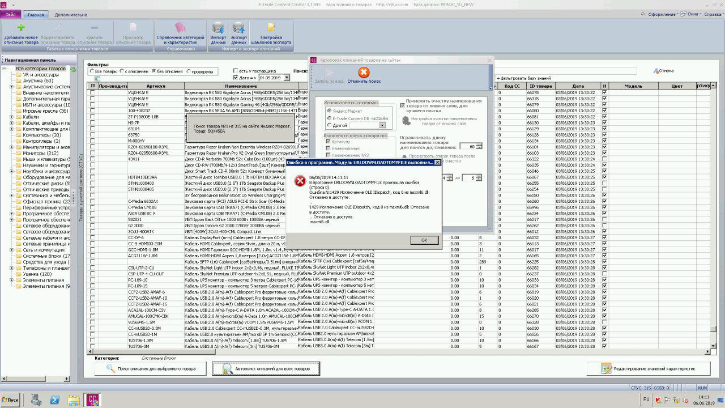Click 'Поиск описания для выбранного товара' button
This screenshot has width=725, height=408.
[x=151, y=369]
